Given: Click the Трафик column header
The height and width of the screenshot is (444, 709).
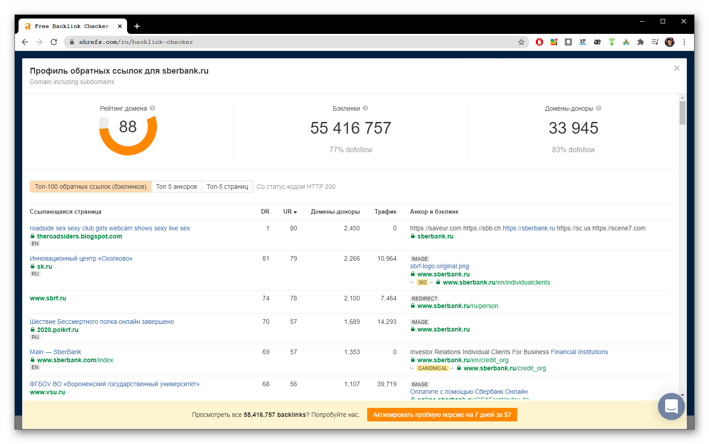Looking at the screenshot, I should (x=386, y=211).
